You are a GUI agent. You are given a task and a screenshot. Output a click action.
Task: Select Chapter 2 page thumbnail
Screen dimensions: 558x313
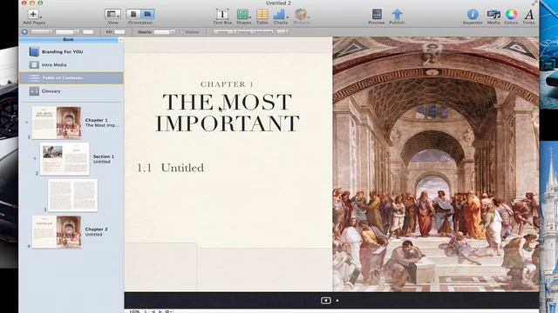56,231
